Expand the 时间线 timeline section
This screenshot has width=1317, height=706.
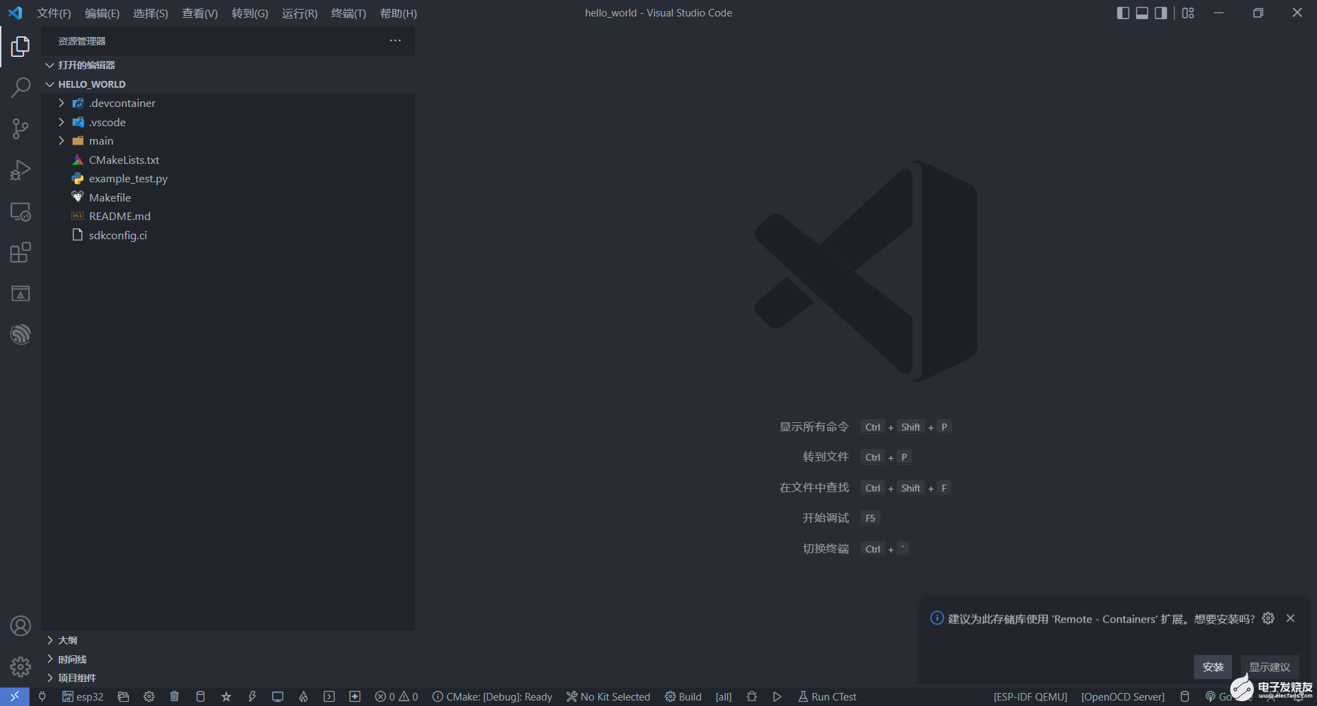tap(228, 659)
